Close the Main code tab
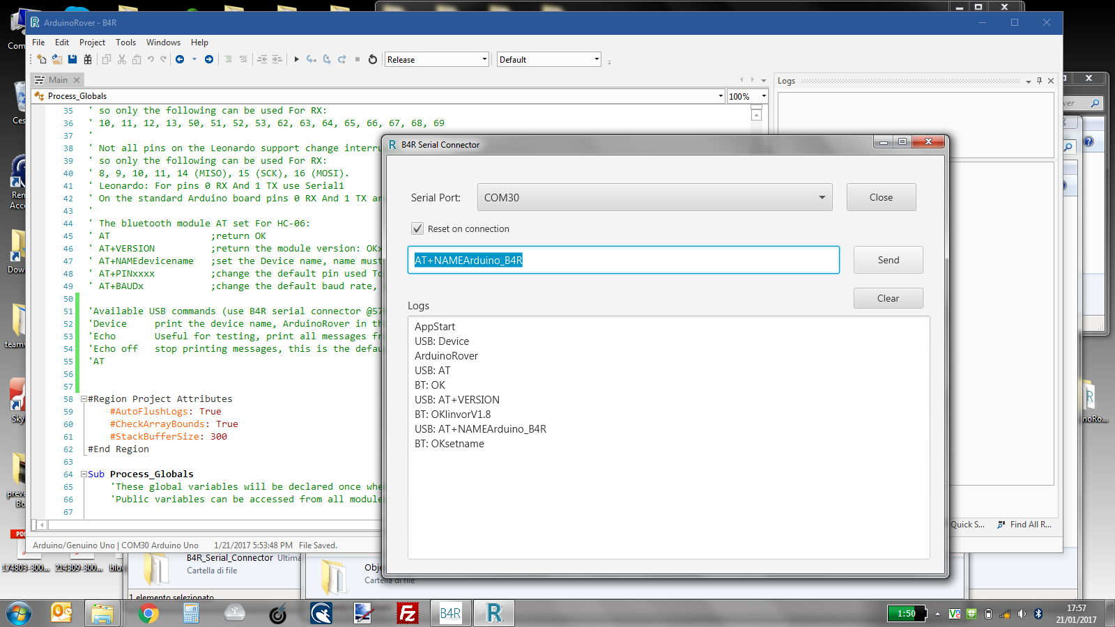The width and height of the screenshot is (1115, 627). (x=77, y=80)
